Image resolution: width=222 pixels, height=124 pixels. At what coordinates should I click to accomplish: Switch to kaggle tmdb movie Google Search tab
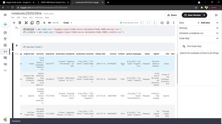coord(18,2)
